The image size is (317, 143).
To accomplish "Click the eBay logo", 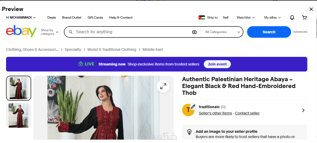I will click(21, 32).
